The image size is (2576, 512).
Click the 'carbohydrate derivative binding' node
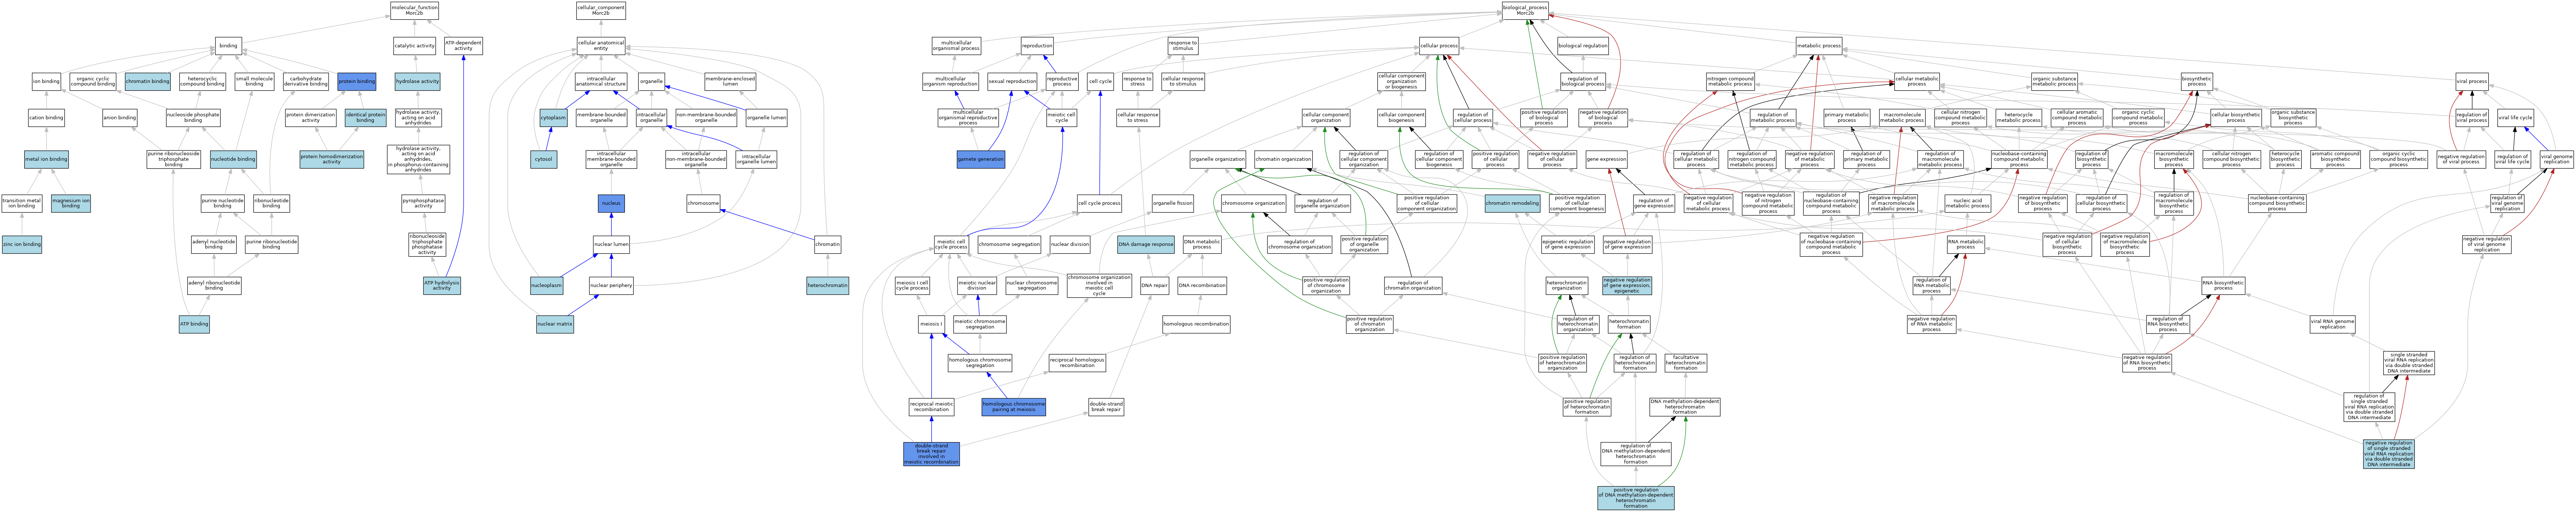tap(306, 81)
